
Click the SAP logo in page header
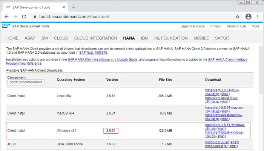[x=6, y=26]
